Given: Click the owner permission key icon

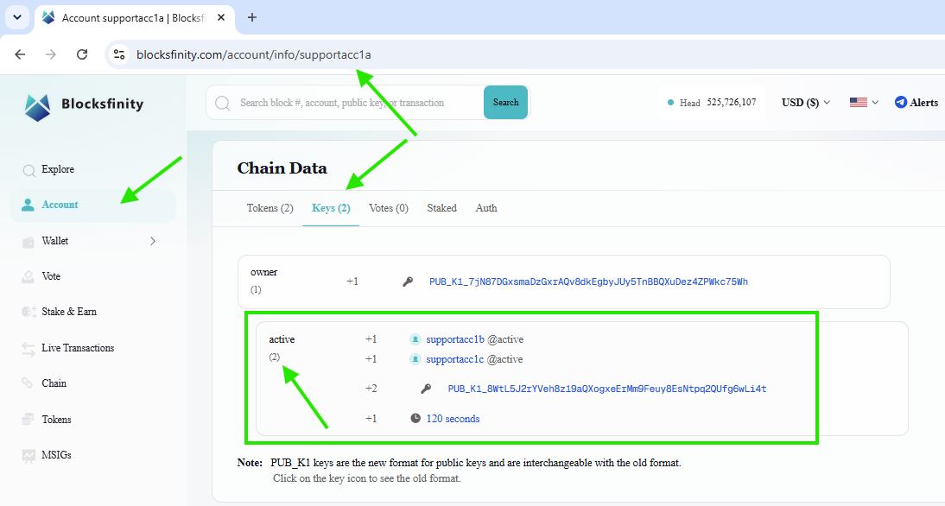Looking at the screenshot, I should (408, 281).
